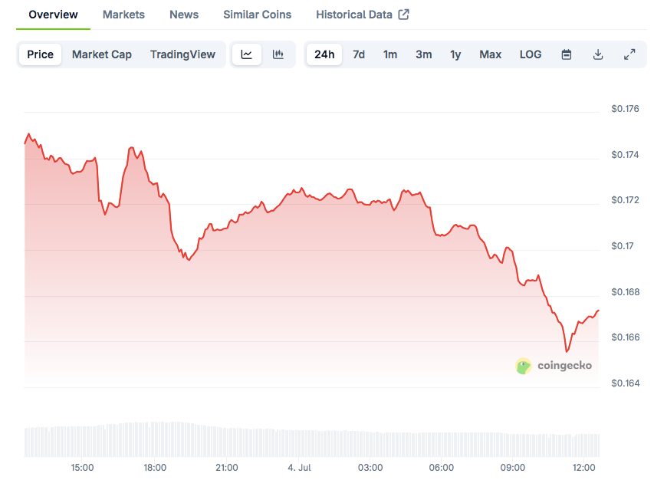Expand chart to fullscreen

coord(629,54)
